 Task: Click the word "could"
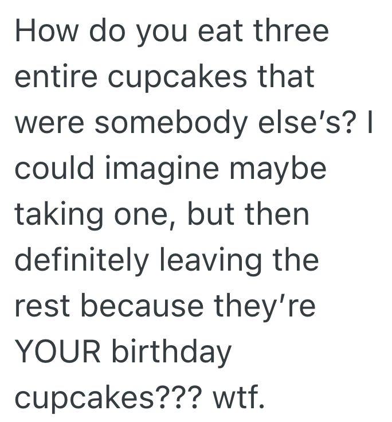click(50, 168)
